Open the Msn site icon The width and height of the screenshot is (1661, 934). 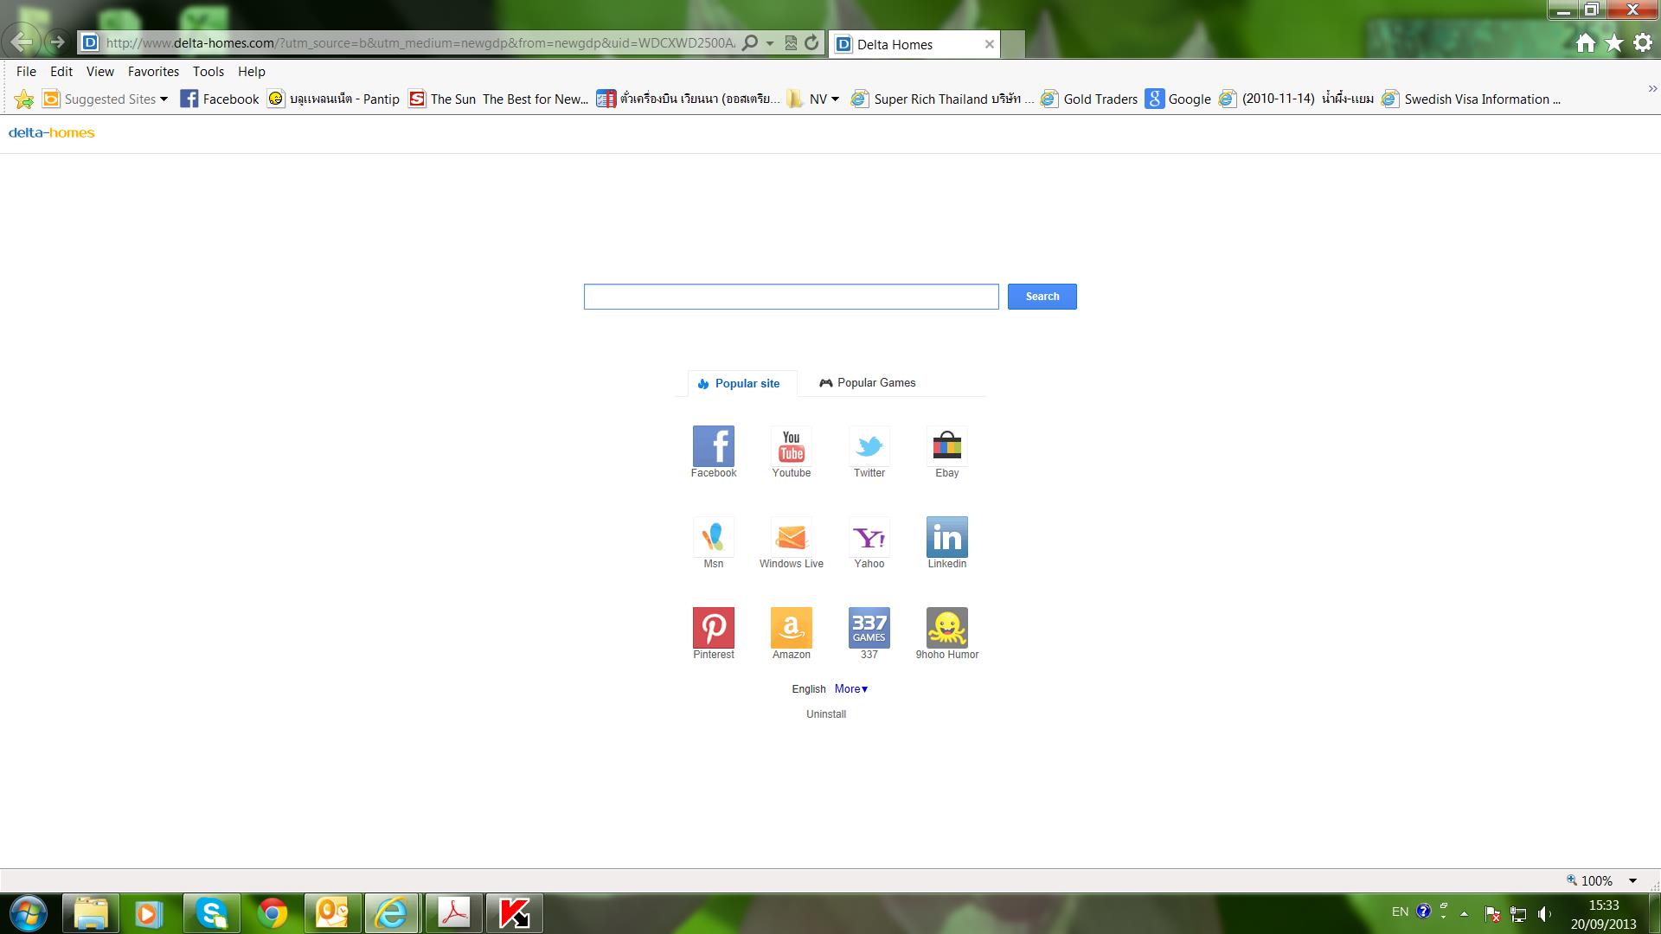click(714, 537)
